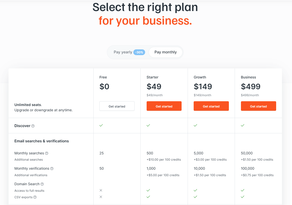Click the Email searches & verifications heading
This screenshot has width=292, height=205.
point(41,141)
